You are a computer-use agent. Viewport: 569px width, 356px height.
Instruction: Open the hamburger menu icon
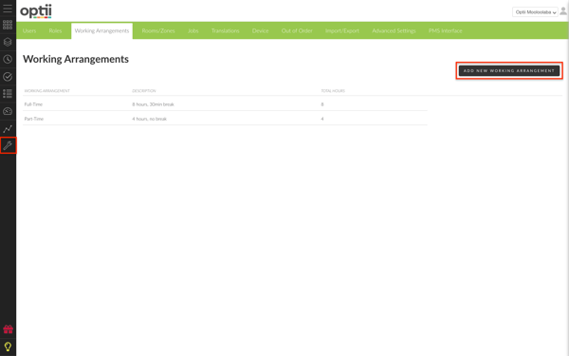tap(8, 9)
